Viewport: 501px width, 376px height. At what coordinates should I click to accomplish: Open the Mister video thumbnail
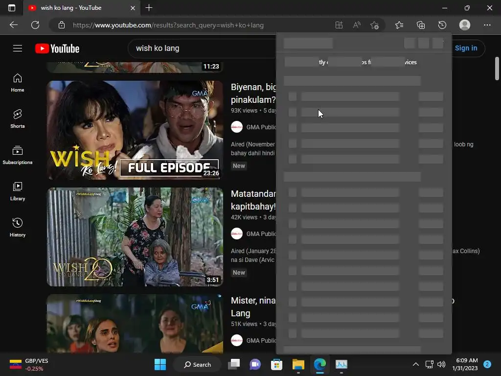[135, 324]
